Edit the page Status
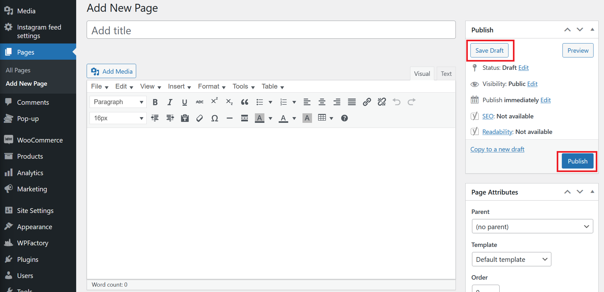This screenshot has width=604, height=292. (x=523, y=68)
